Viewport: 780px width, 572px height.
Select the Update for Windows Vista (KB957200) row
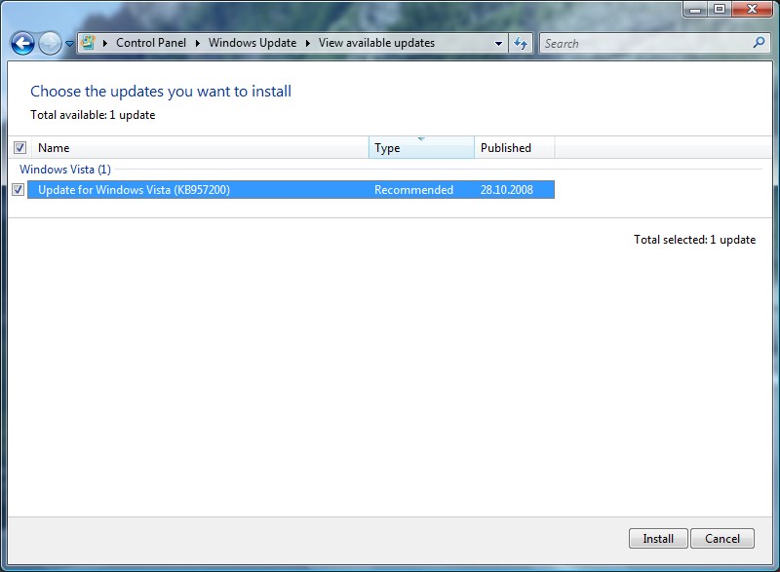(291, 189)
